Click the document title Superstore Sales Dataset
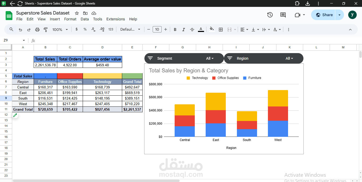Viewport: 362px width, 182px height. coord(43,13)
